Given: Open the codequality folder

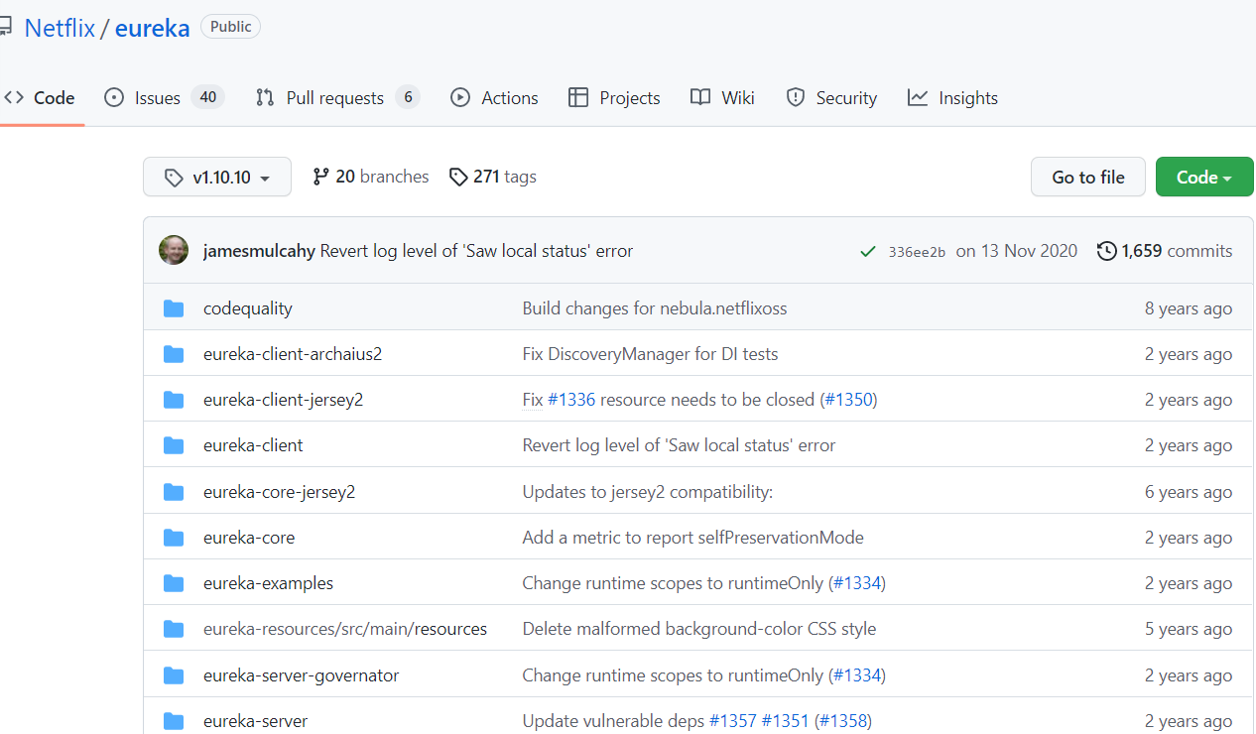Looking at the screenshot, I should 248,308.
